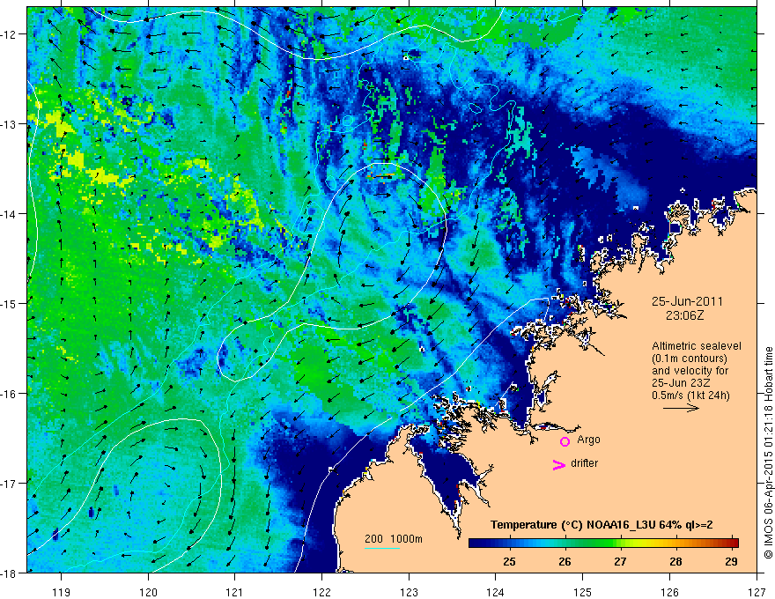This screenshot has width=775, height=599.
Task: Click the 0.5m/s velocity scale arrow
Action: (681, 408)
